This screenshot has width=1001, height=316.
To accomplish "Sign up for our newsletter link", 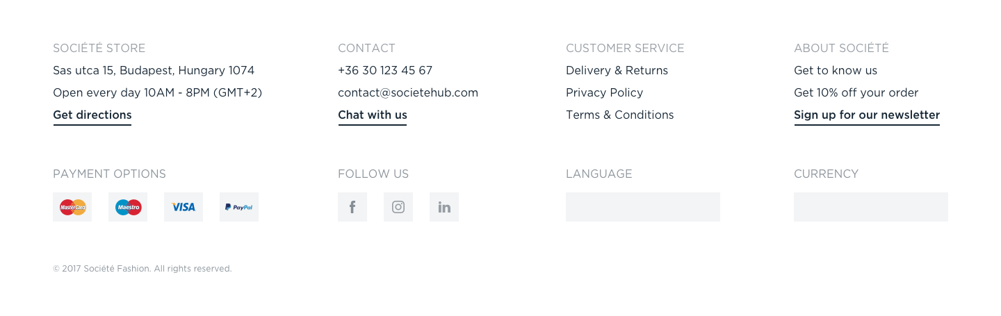I will (x=867, y=115).
